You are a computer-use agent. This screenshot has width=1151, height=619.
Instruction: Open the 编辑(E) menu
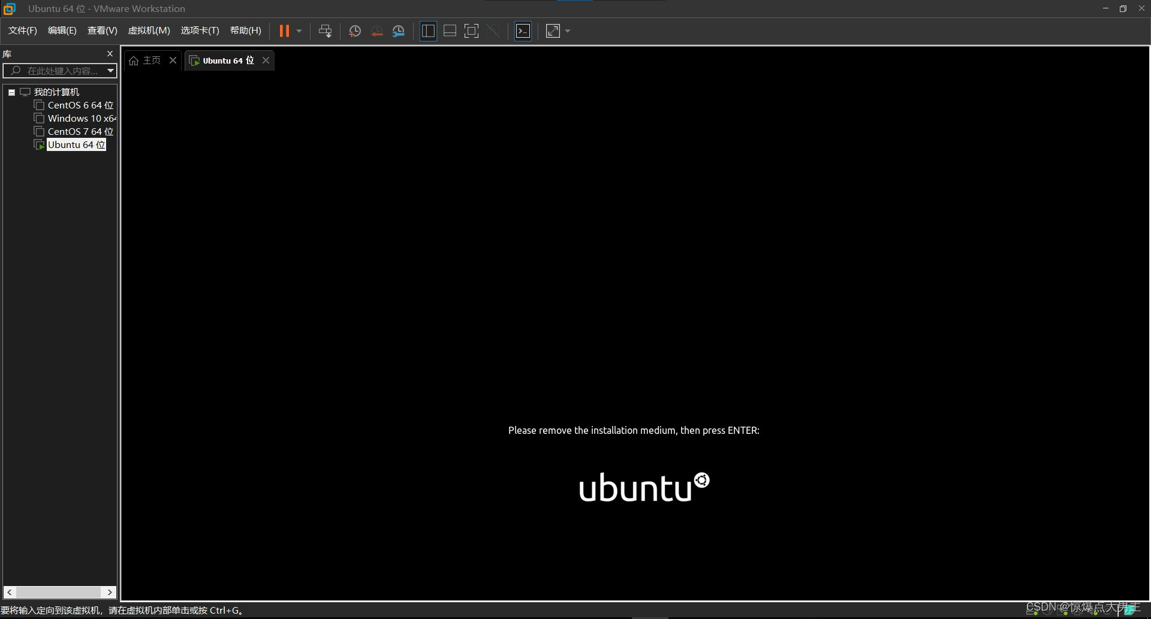62,31
